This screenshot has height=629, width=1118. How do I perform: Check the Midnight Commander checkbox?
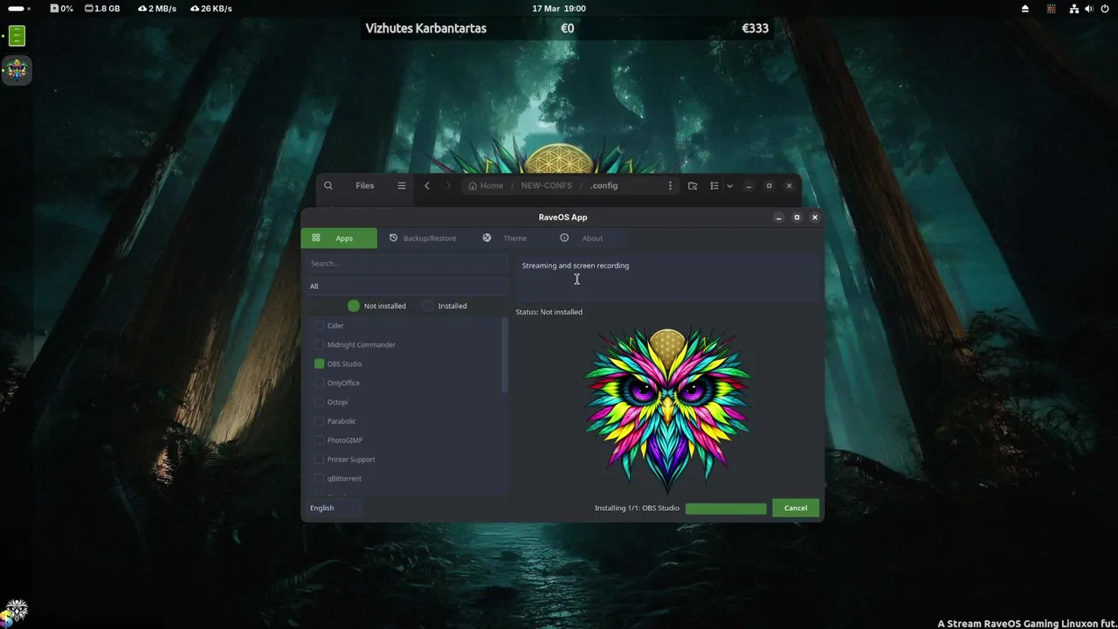tap(319, 345)
